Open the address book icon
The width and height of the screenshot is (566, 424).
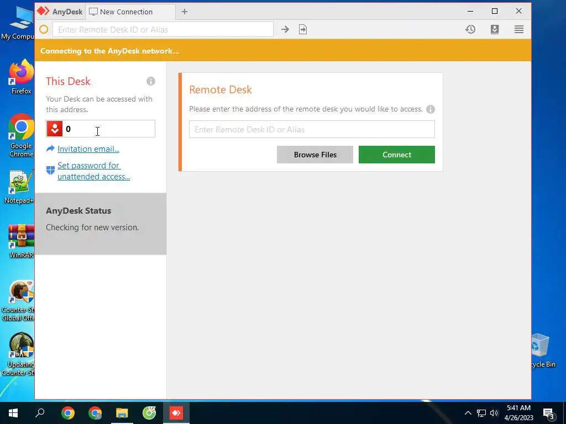tap(495, 30)
